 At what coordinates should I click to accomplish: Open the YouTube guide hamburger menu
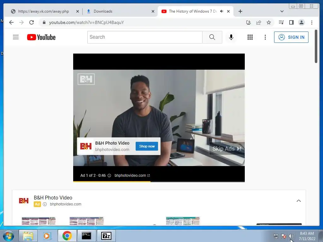click(16, 37)
